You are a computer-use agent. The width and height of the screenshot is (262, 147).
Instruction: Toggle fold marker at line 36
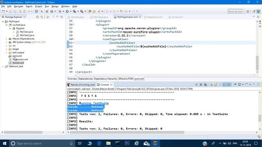[x=74, y=24]
